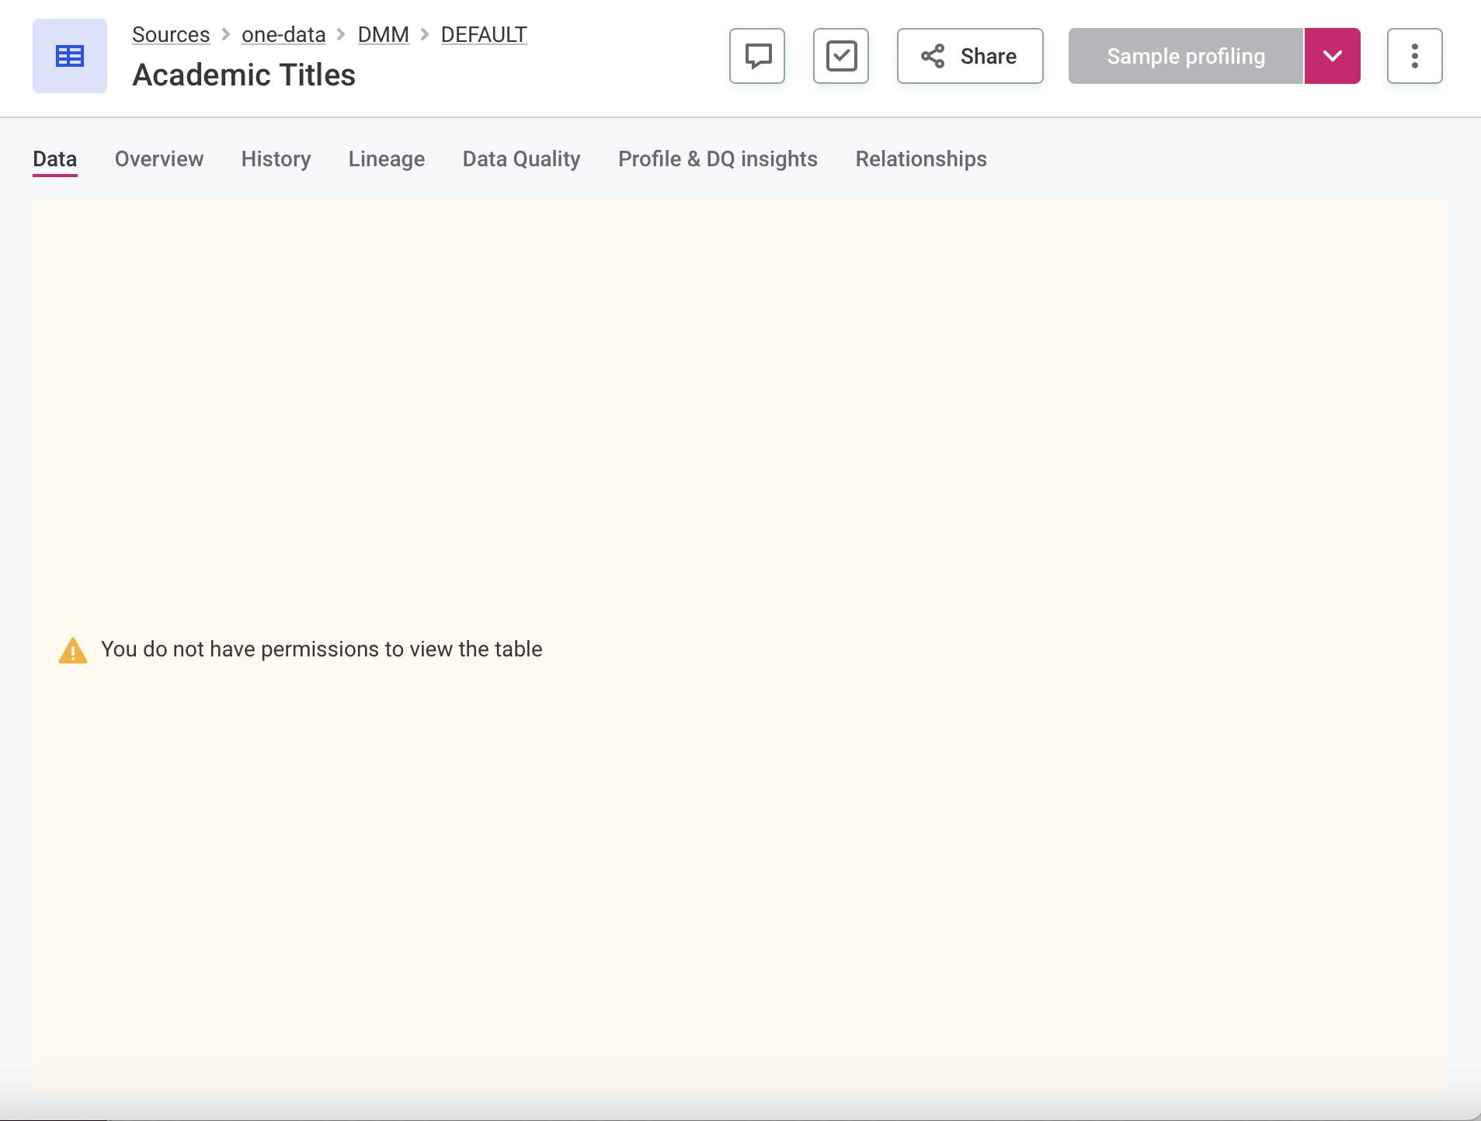The width and height of the screenshot is (1481, 1121).
Task: Switch to Profile & DQ insights tab
Action: (718, 159)
